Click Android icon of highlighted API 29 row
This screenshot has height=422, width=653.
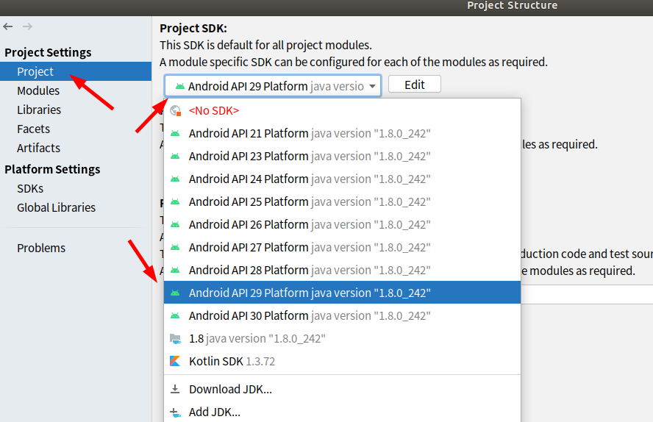[x=175, y=293]
